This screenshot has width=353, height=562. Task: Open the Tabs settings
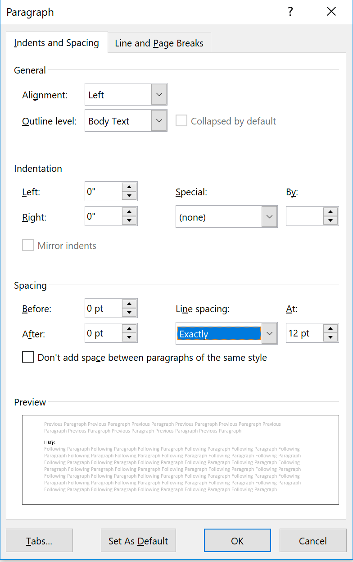(x=39, y=540)
